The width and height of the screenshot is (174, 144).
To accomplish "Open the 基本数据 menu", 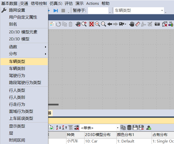I will pyautogui.click(x=9, y=4).
